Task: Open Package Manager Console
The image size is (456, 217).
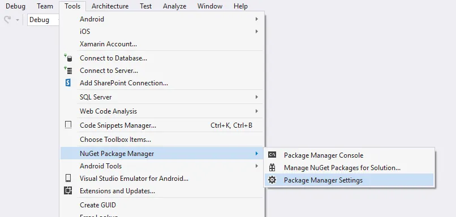Action: [x=349, y=155]
